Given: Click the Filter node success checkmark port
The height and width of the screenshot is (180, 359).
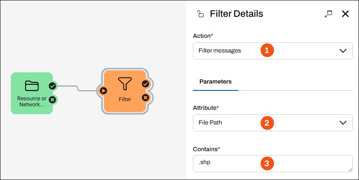Looking at the screenshot, I should click(145, 84).
